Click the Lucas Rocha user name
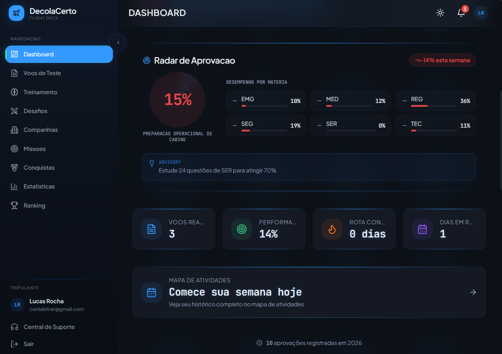The image size is (502, 354). pyautogui.click(x=47, y=301)
